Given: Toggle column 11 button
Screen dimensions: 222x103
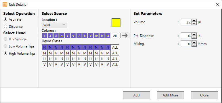Looking at the screenshot, I should pyautogui.click(x=102, y=36).
